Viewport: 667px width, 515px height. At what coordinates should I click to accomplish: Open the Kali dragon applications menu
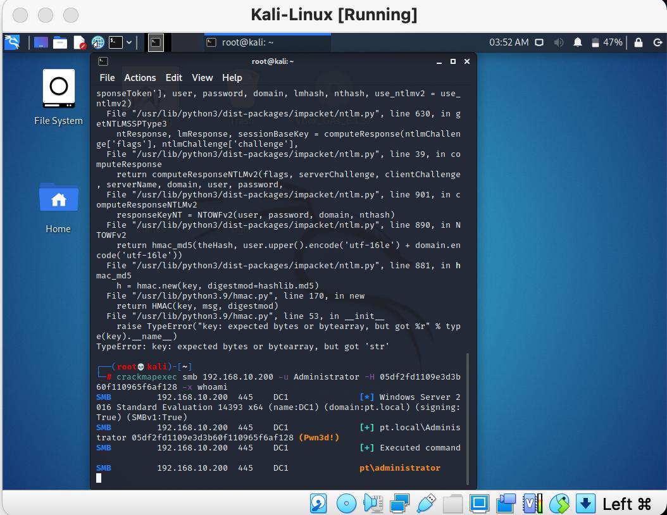point(12,42)
